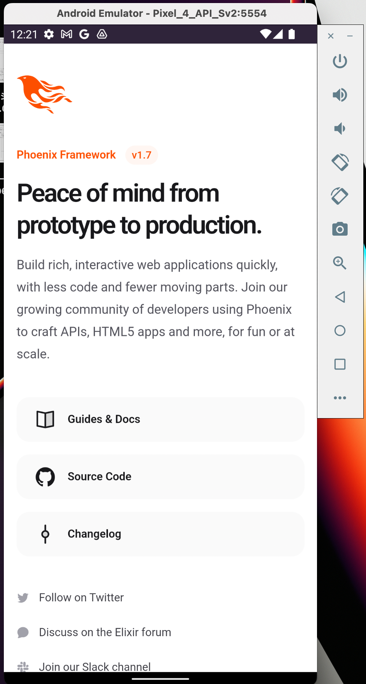Click the commit icon beside Changelog
366x684 pixels.
pos(45,534)
